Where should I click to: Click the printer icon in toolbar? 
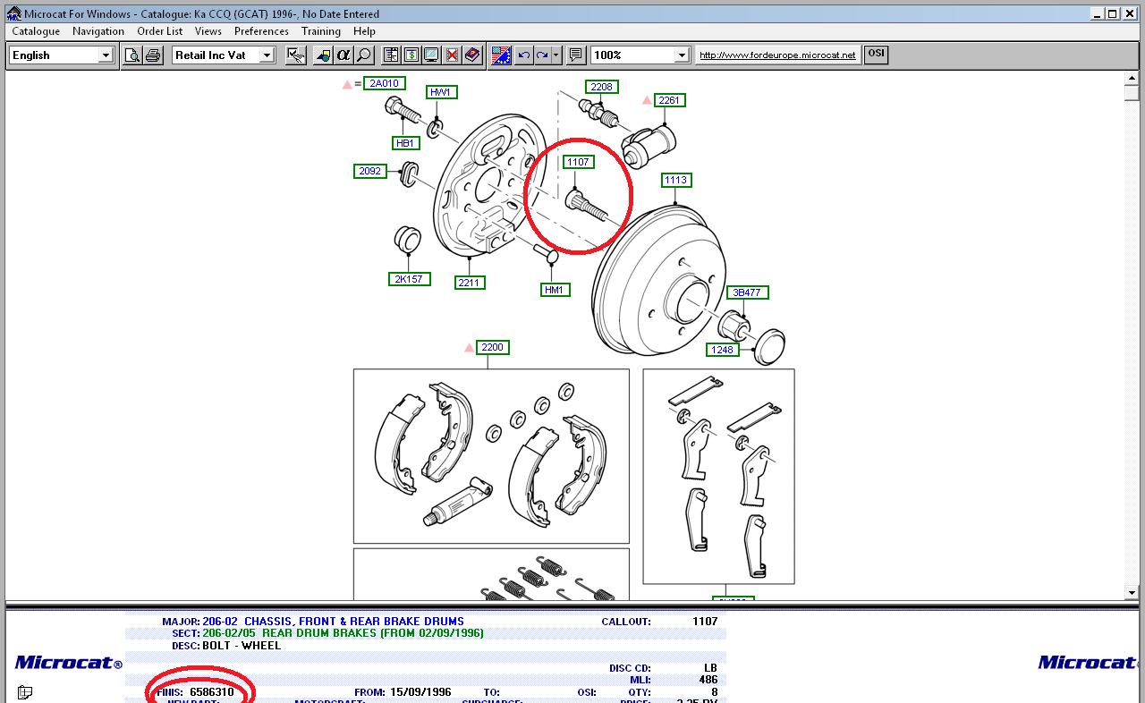point(153,55)
